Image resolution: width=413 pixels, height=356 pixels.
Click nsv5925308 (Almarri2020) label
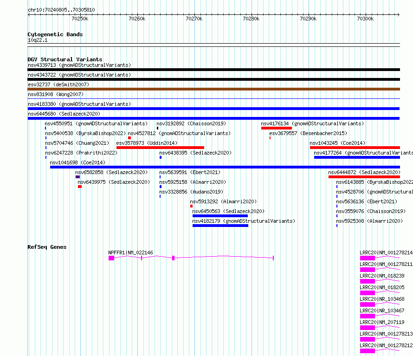point(369,221)
